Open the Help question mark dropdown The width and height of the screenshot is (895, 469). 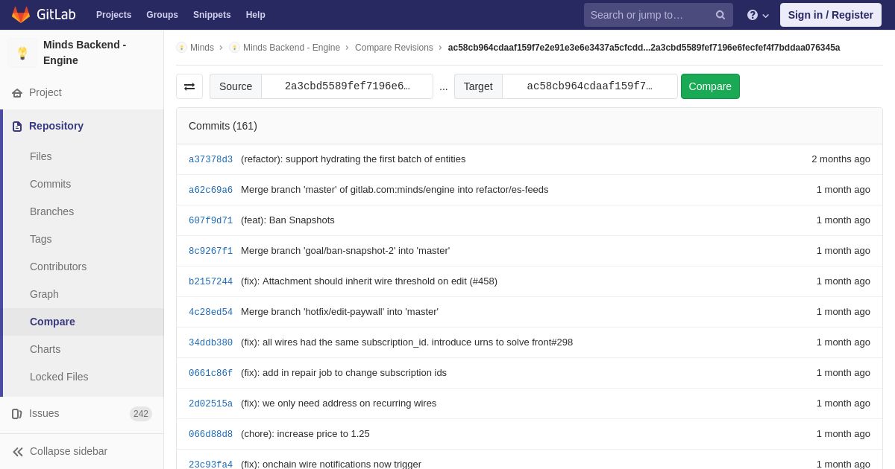point(758,15)
